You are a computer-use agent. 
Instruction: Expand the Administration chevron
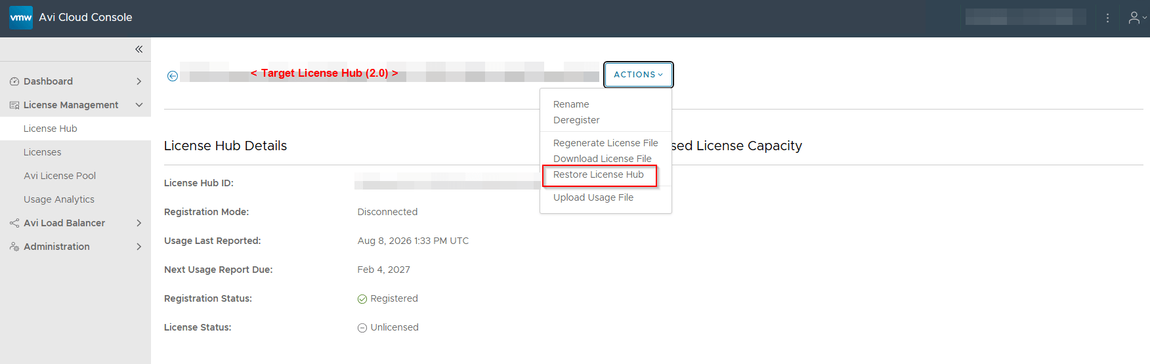click(x=138, y=247)
